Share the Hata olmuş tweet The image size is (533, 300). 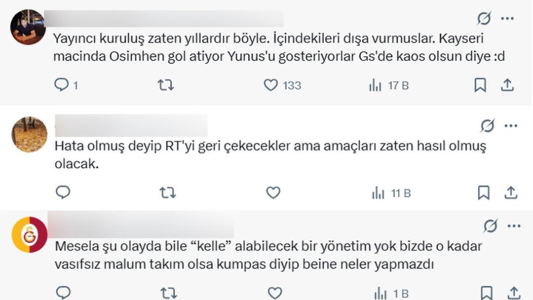pos(511,192)
